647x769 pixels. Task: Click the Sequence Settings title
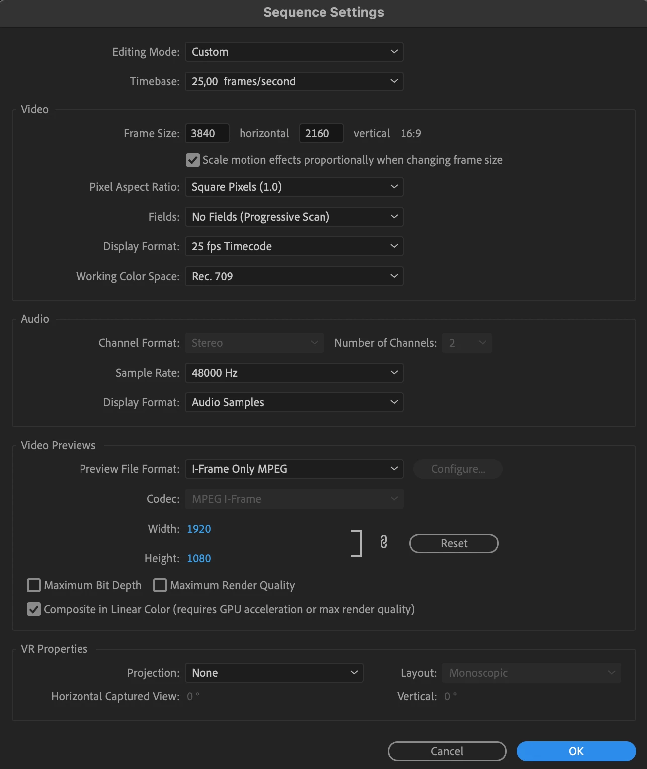pos(323,12)
